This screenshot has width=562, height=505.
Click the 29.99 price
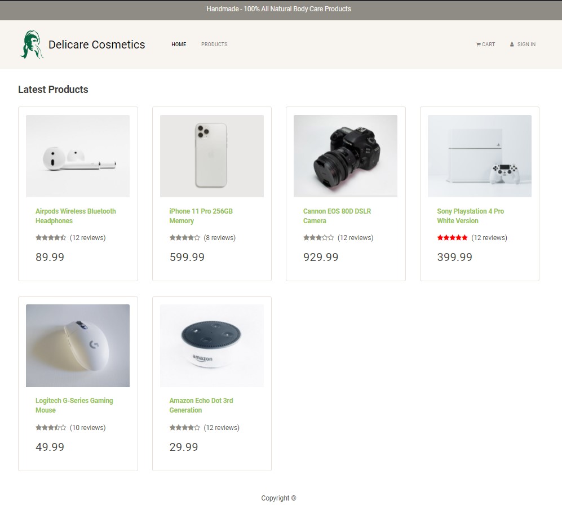pyautogui.click(x=184, y=447)
